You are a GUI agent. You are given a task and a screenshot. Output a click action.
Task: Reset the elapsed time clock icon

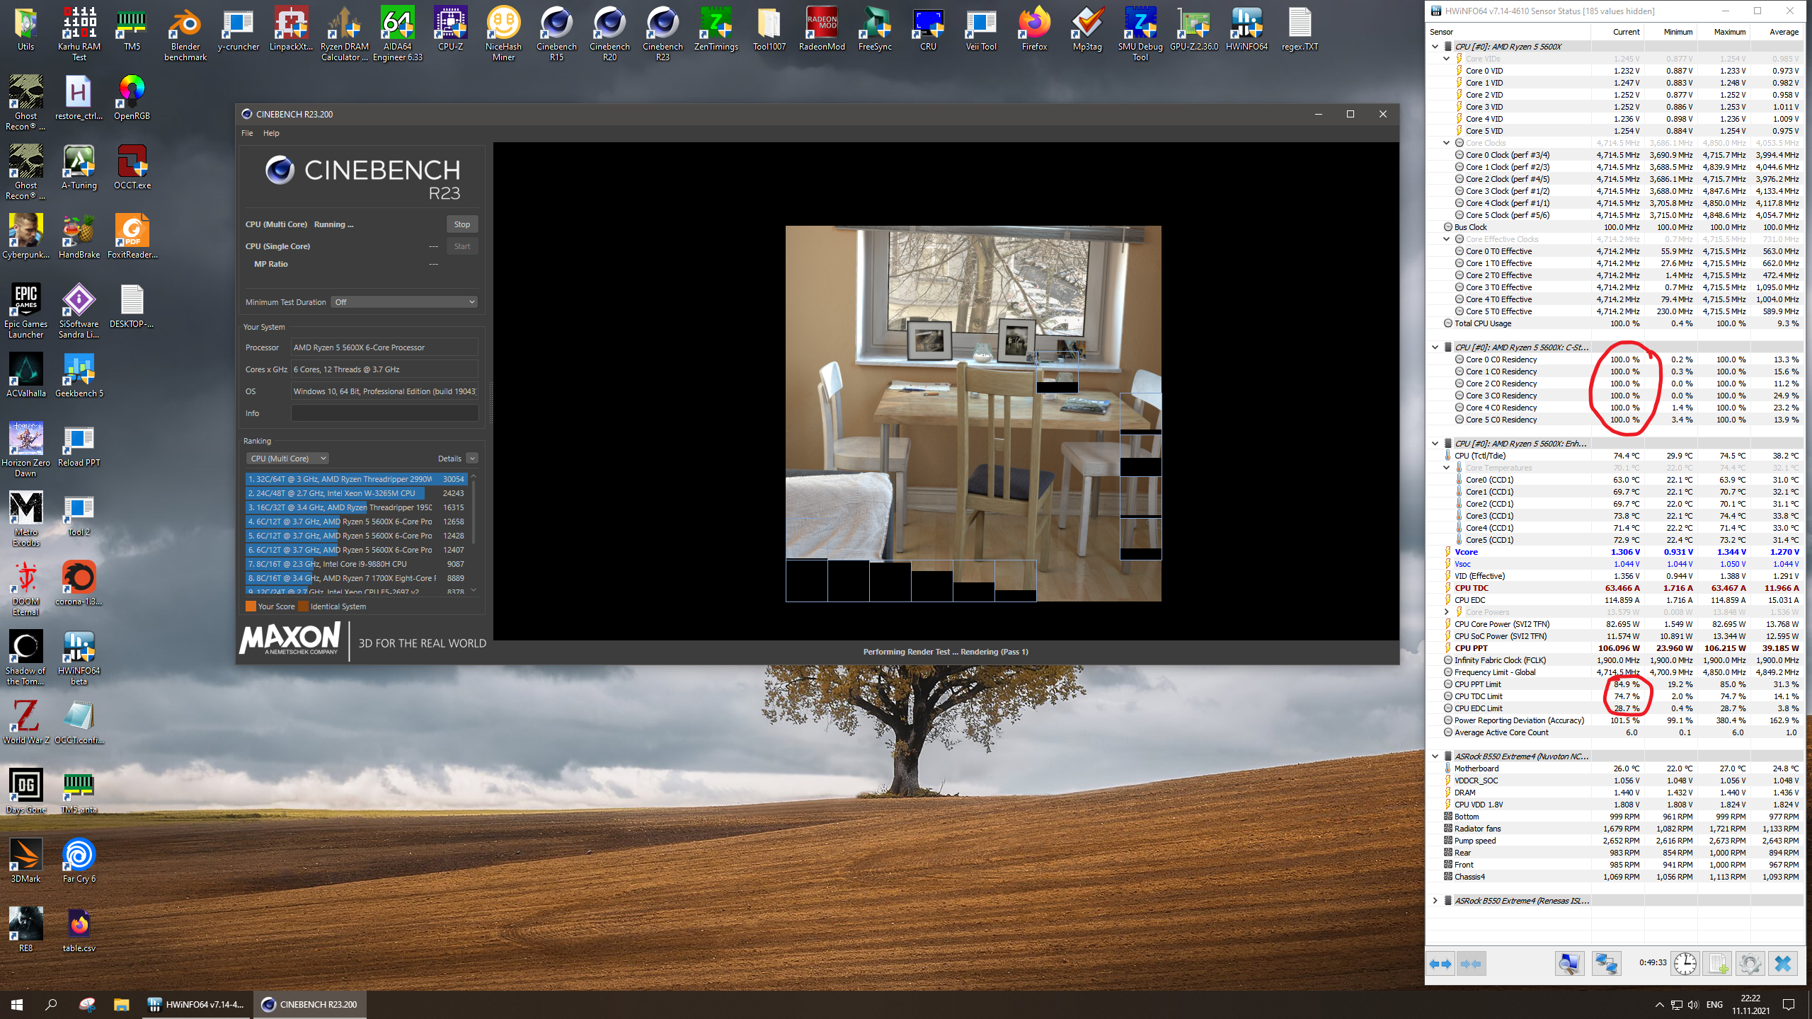(x=1685, y=964)
